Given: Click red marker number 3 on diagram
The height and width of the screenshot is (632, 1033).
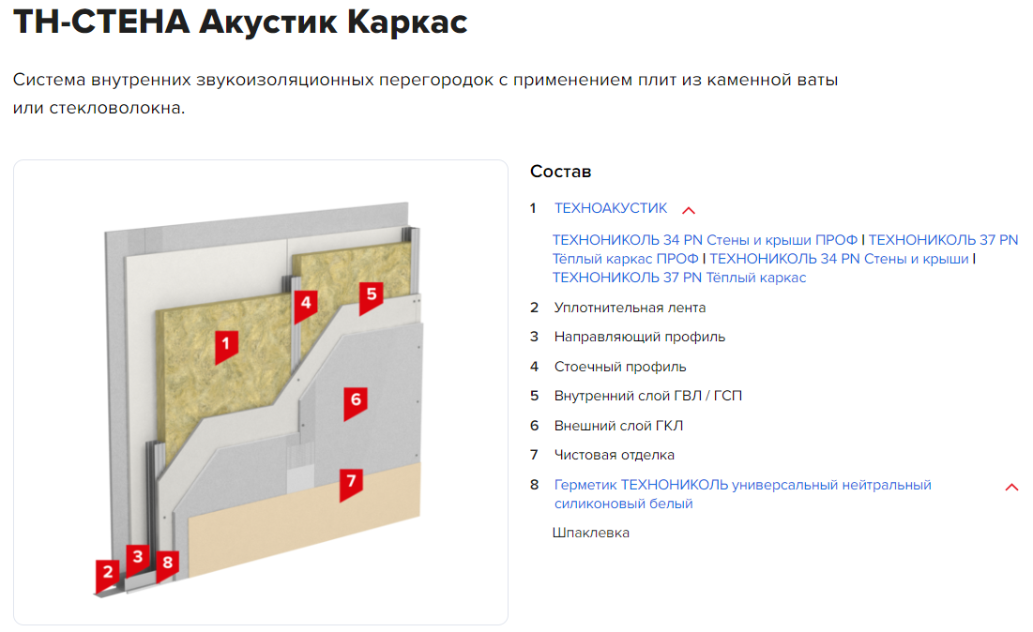Looking at the screenshot, I should (x=138, y=560).
